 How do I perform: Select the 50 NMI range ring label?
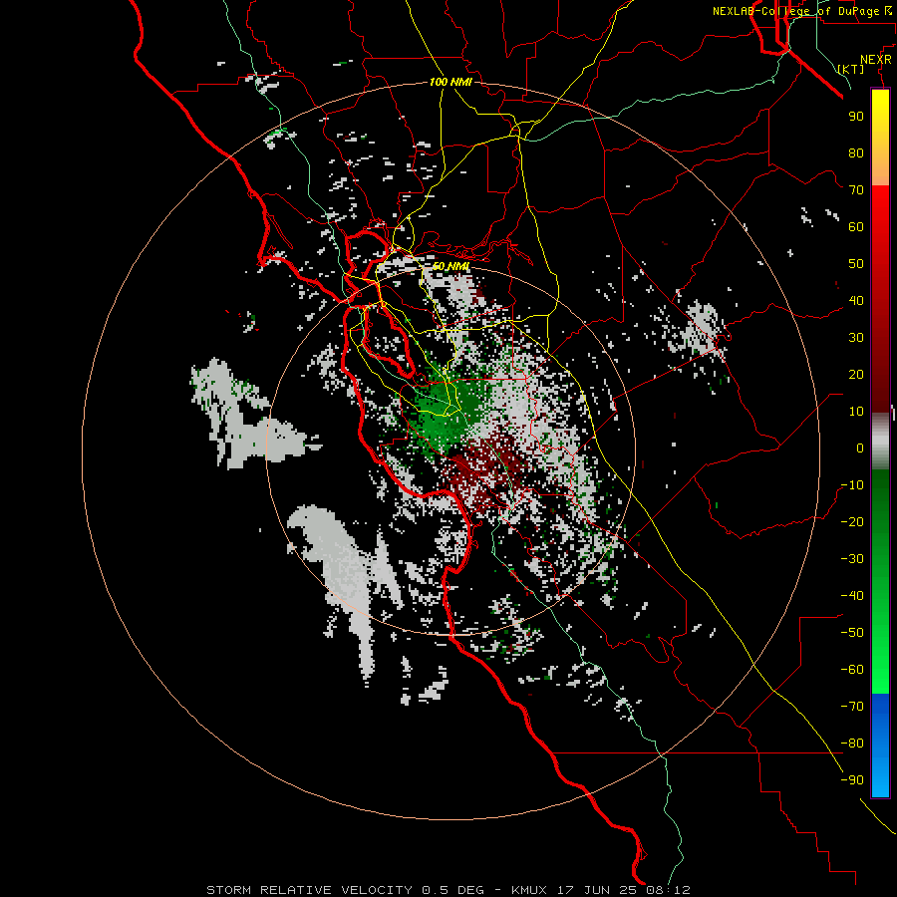(x=450, y=266)
